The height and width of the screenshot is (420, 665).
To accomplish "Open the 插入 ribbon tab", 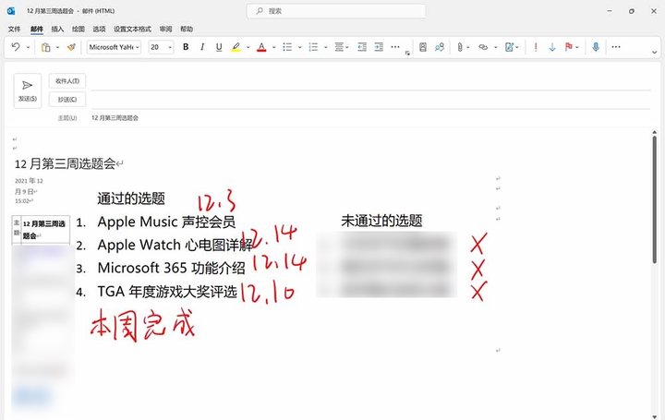I will (57, 30).
